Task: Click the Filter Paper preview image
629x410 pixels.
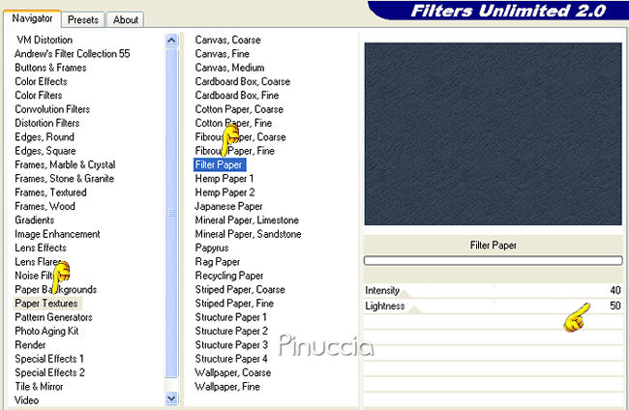Action: [x=493, y=133]
